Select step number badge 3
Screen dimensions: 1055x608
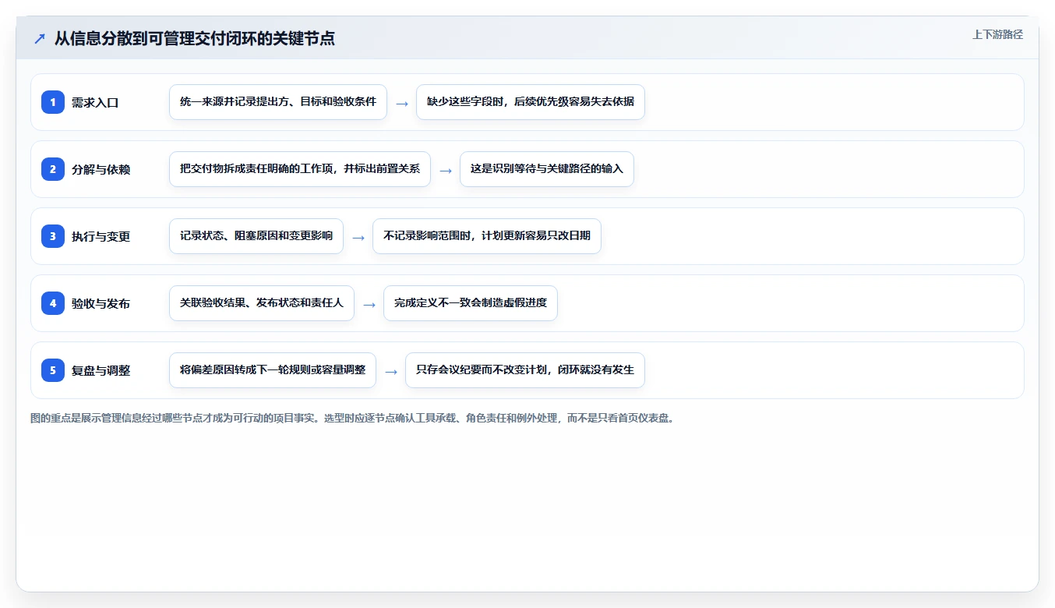[53, 236]
